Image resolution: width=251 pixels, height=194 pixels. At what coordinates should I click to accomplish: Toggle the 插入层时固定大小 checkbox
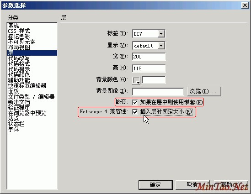(135, 112)
